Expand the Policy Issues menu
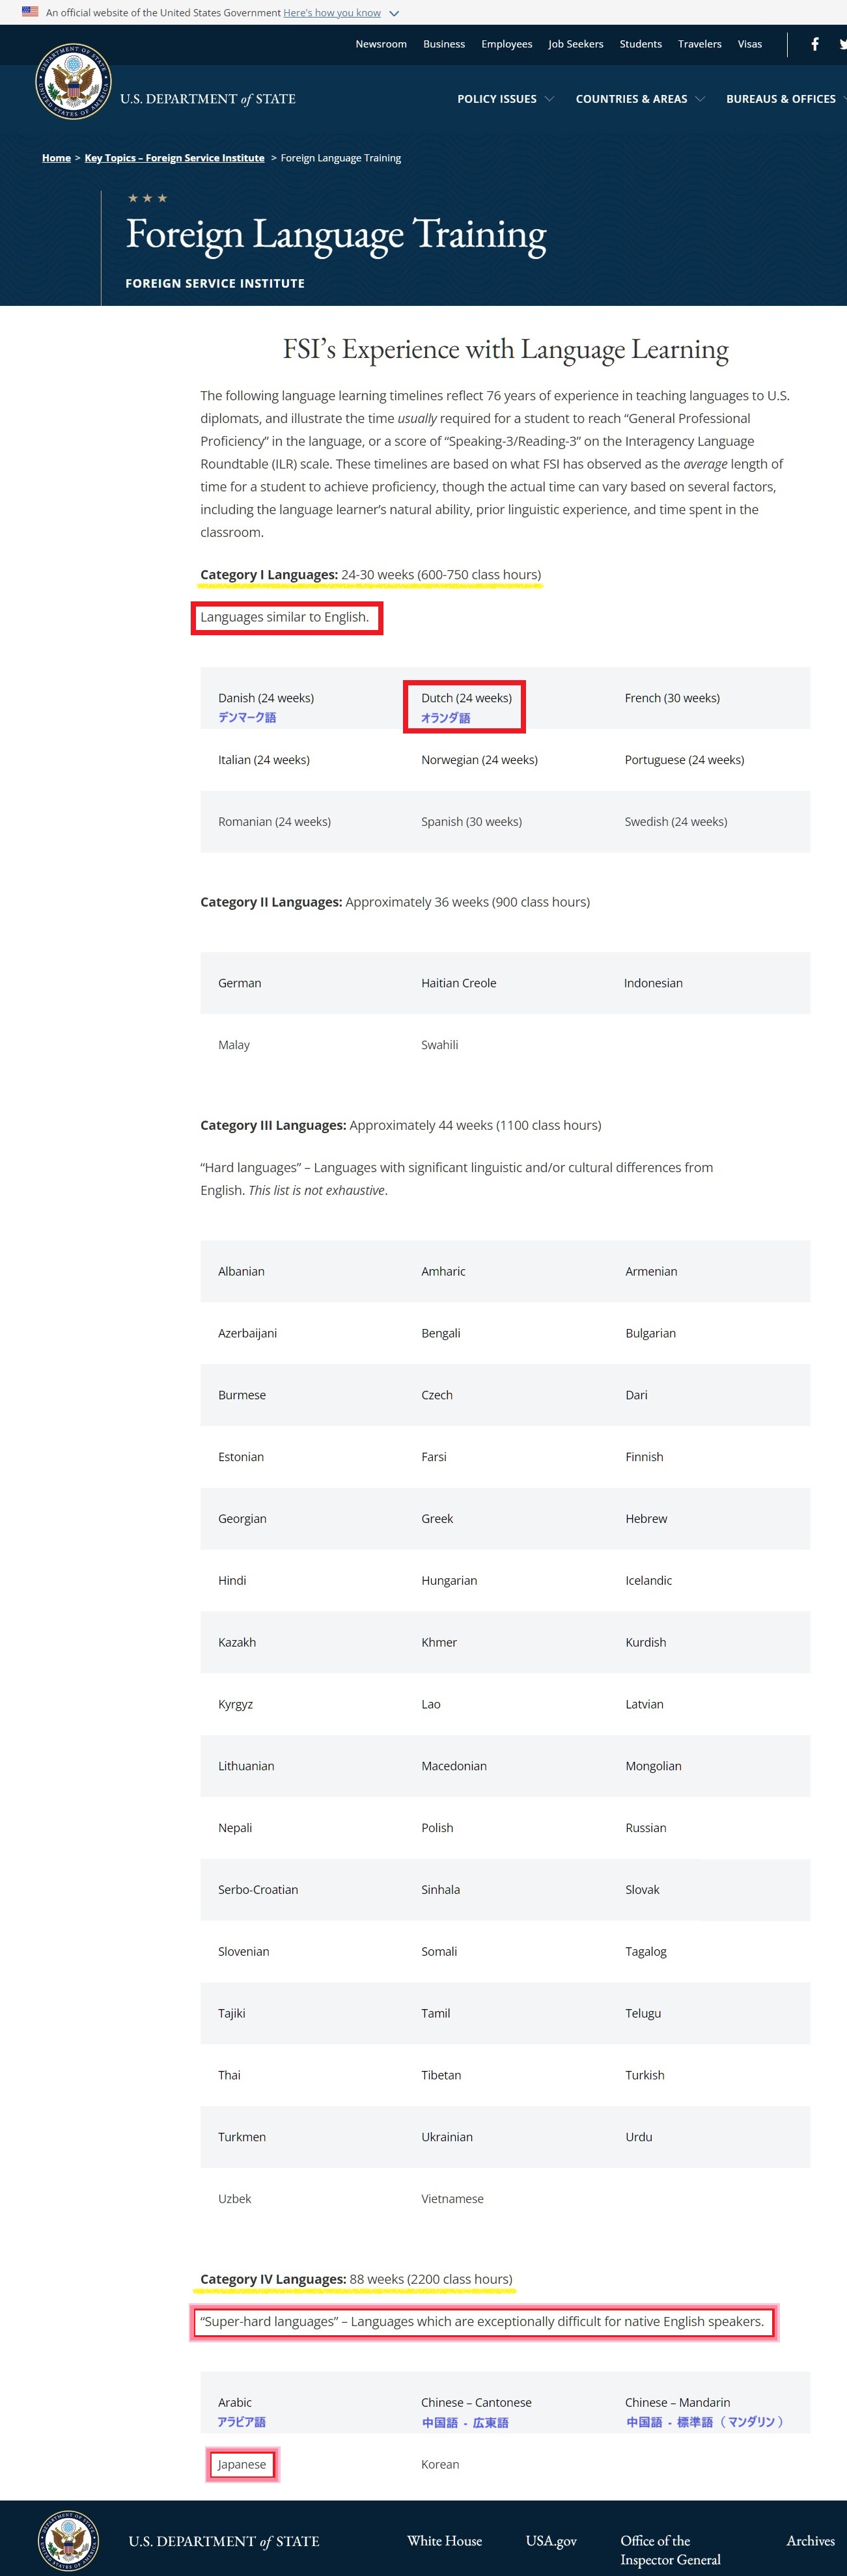 (505, 99)
